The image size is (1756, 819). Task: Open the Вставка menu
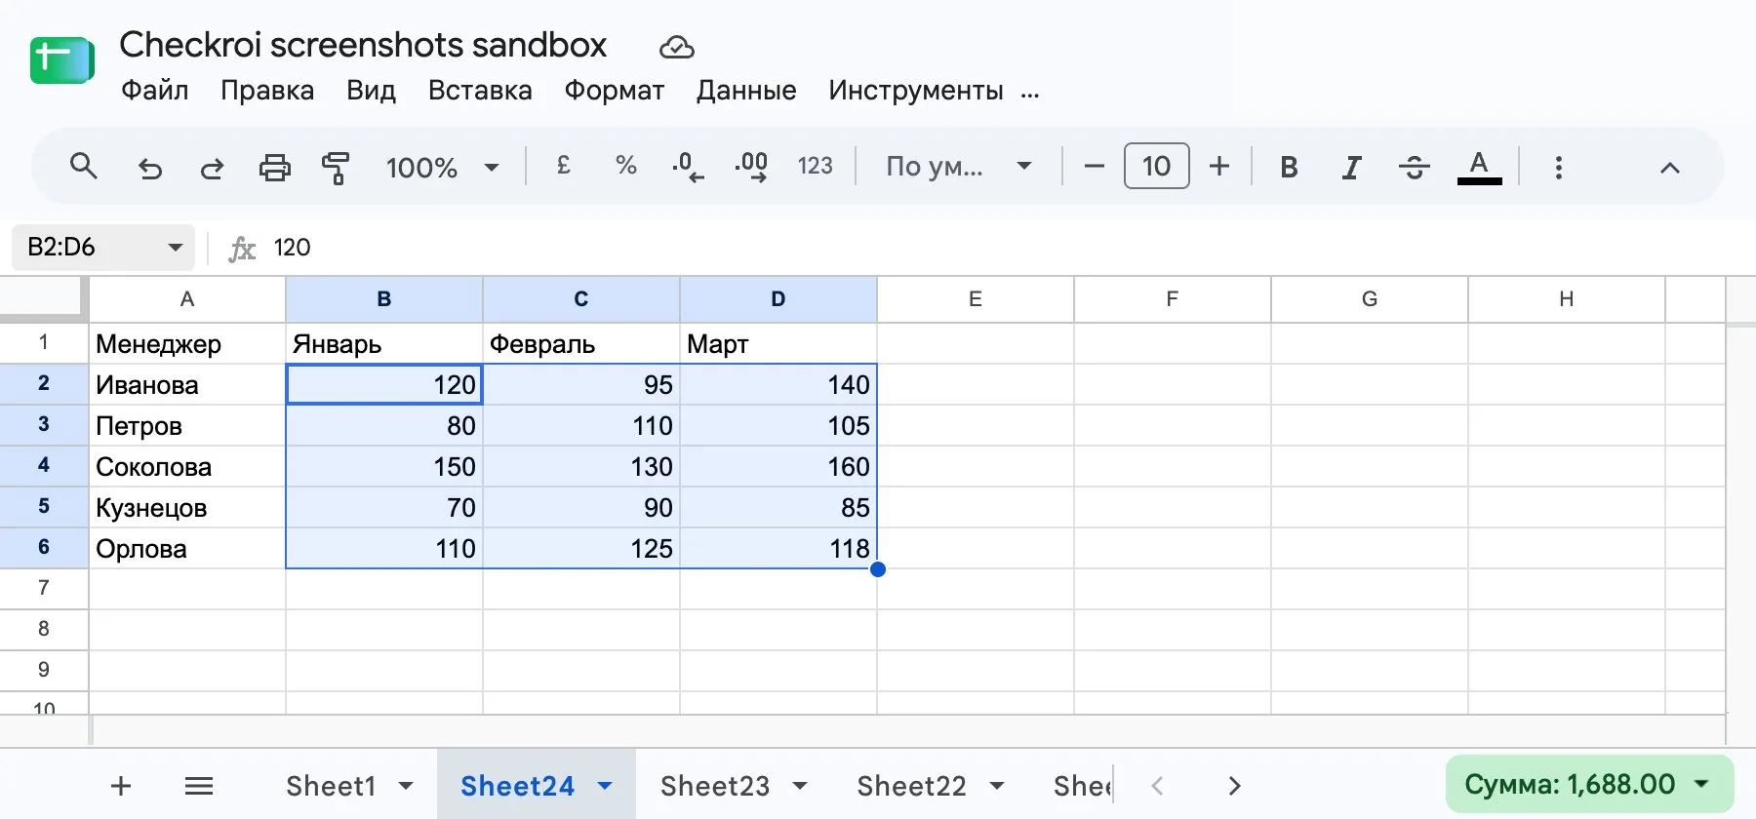(480, 91)
